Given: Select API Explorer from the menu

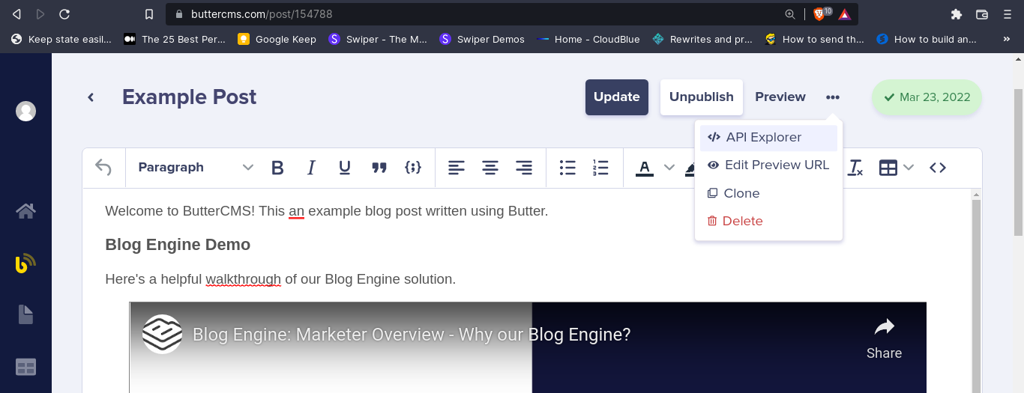Looking at the screenshot, I should [768, 138].
